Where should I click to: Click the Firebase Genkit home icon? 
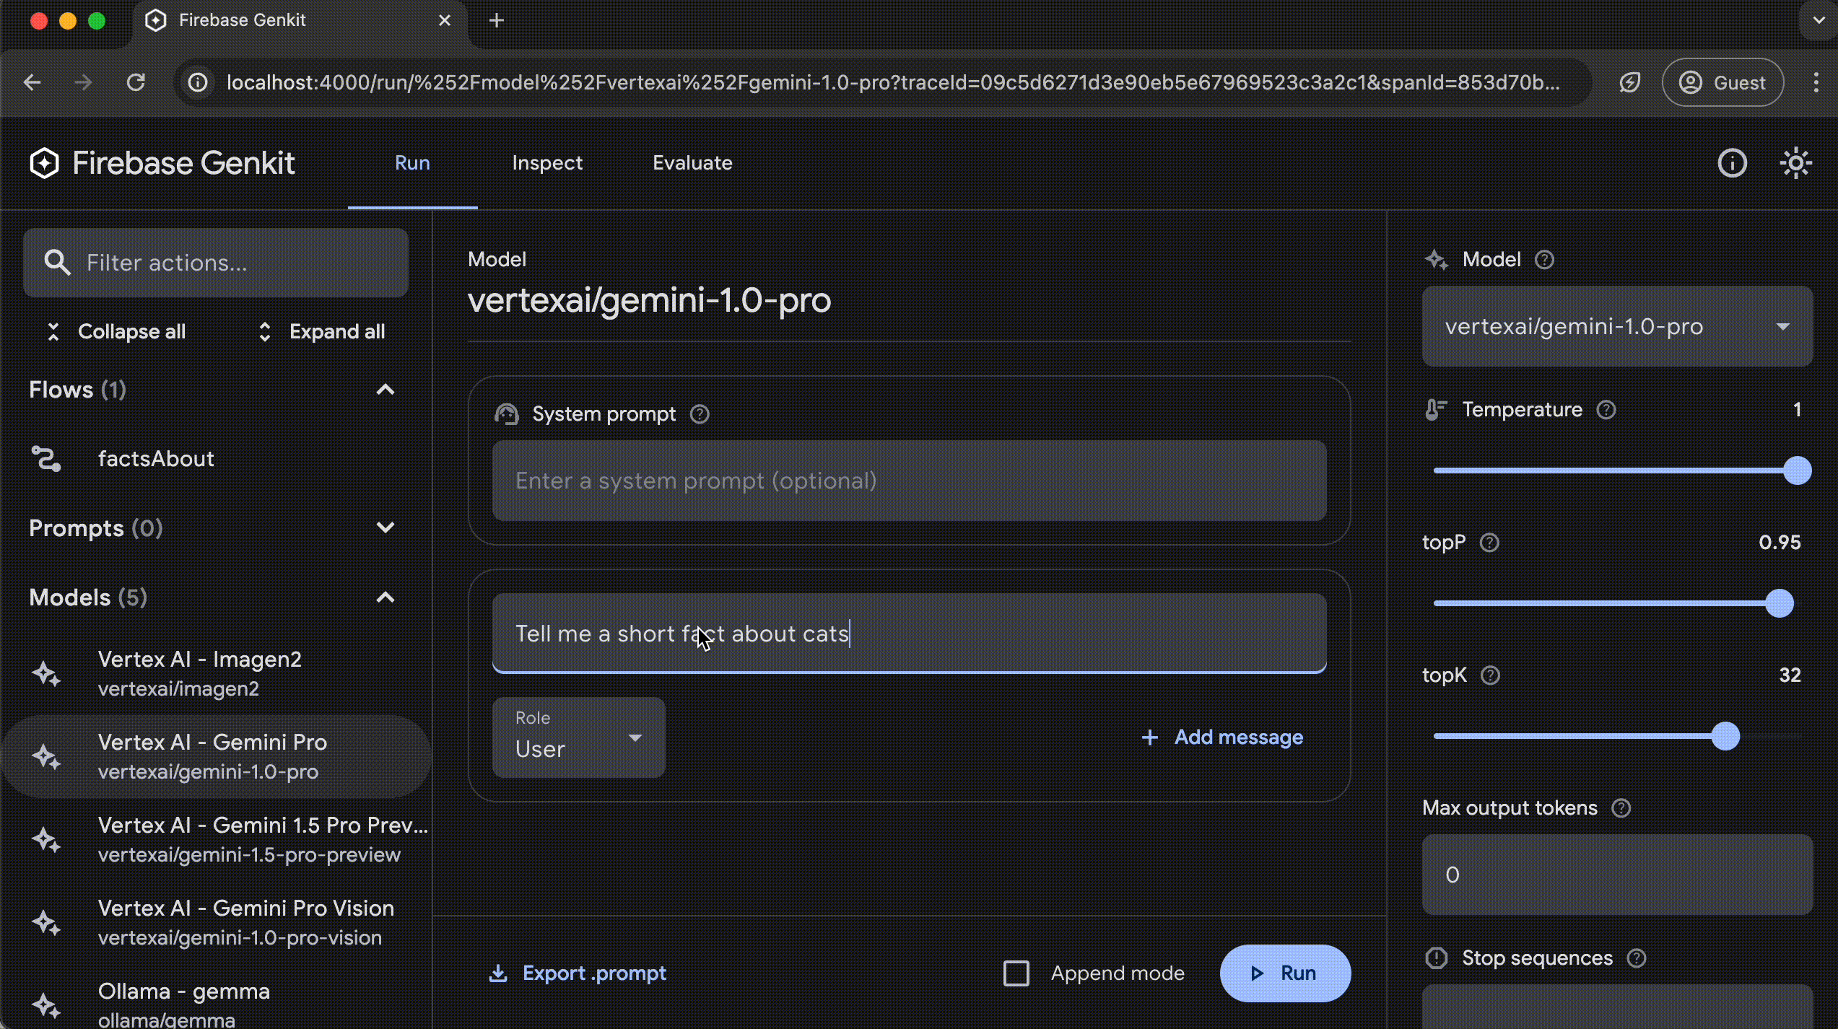(x=43, y=163)
